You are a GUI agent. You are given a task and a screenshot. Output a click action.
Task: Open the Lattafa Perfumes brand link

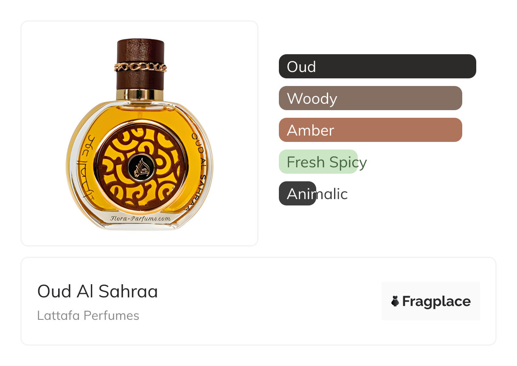88,316
